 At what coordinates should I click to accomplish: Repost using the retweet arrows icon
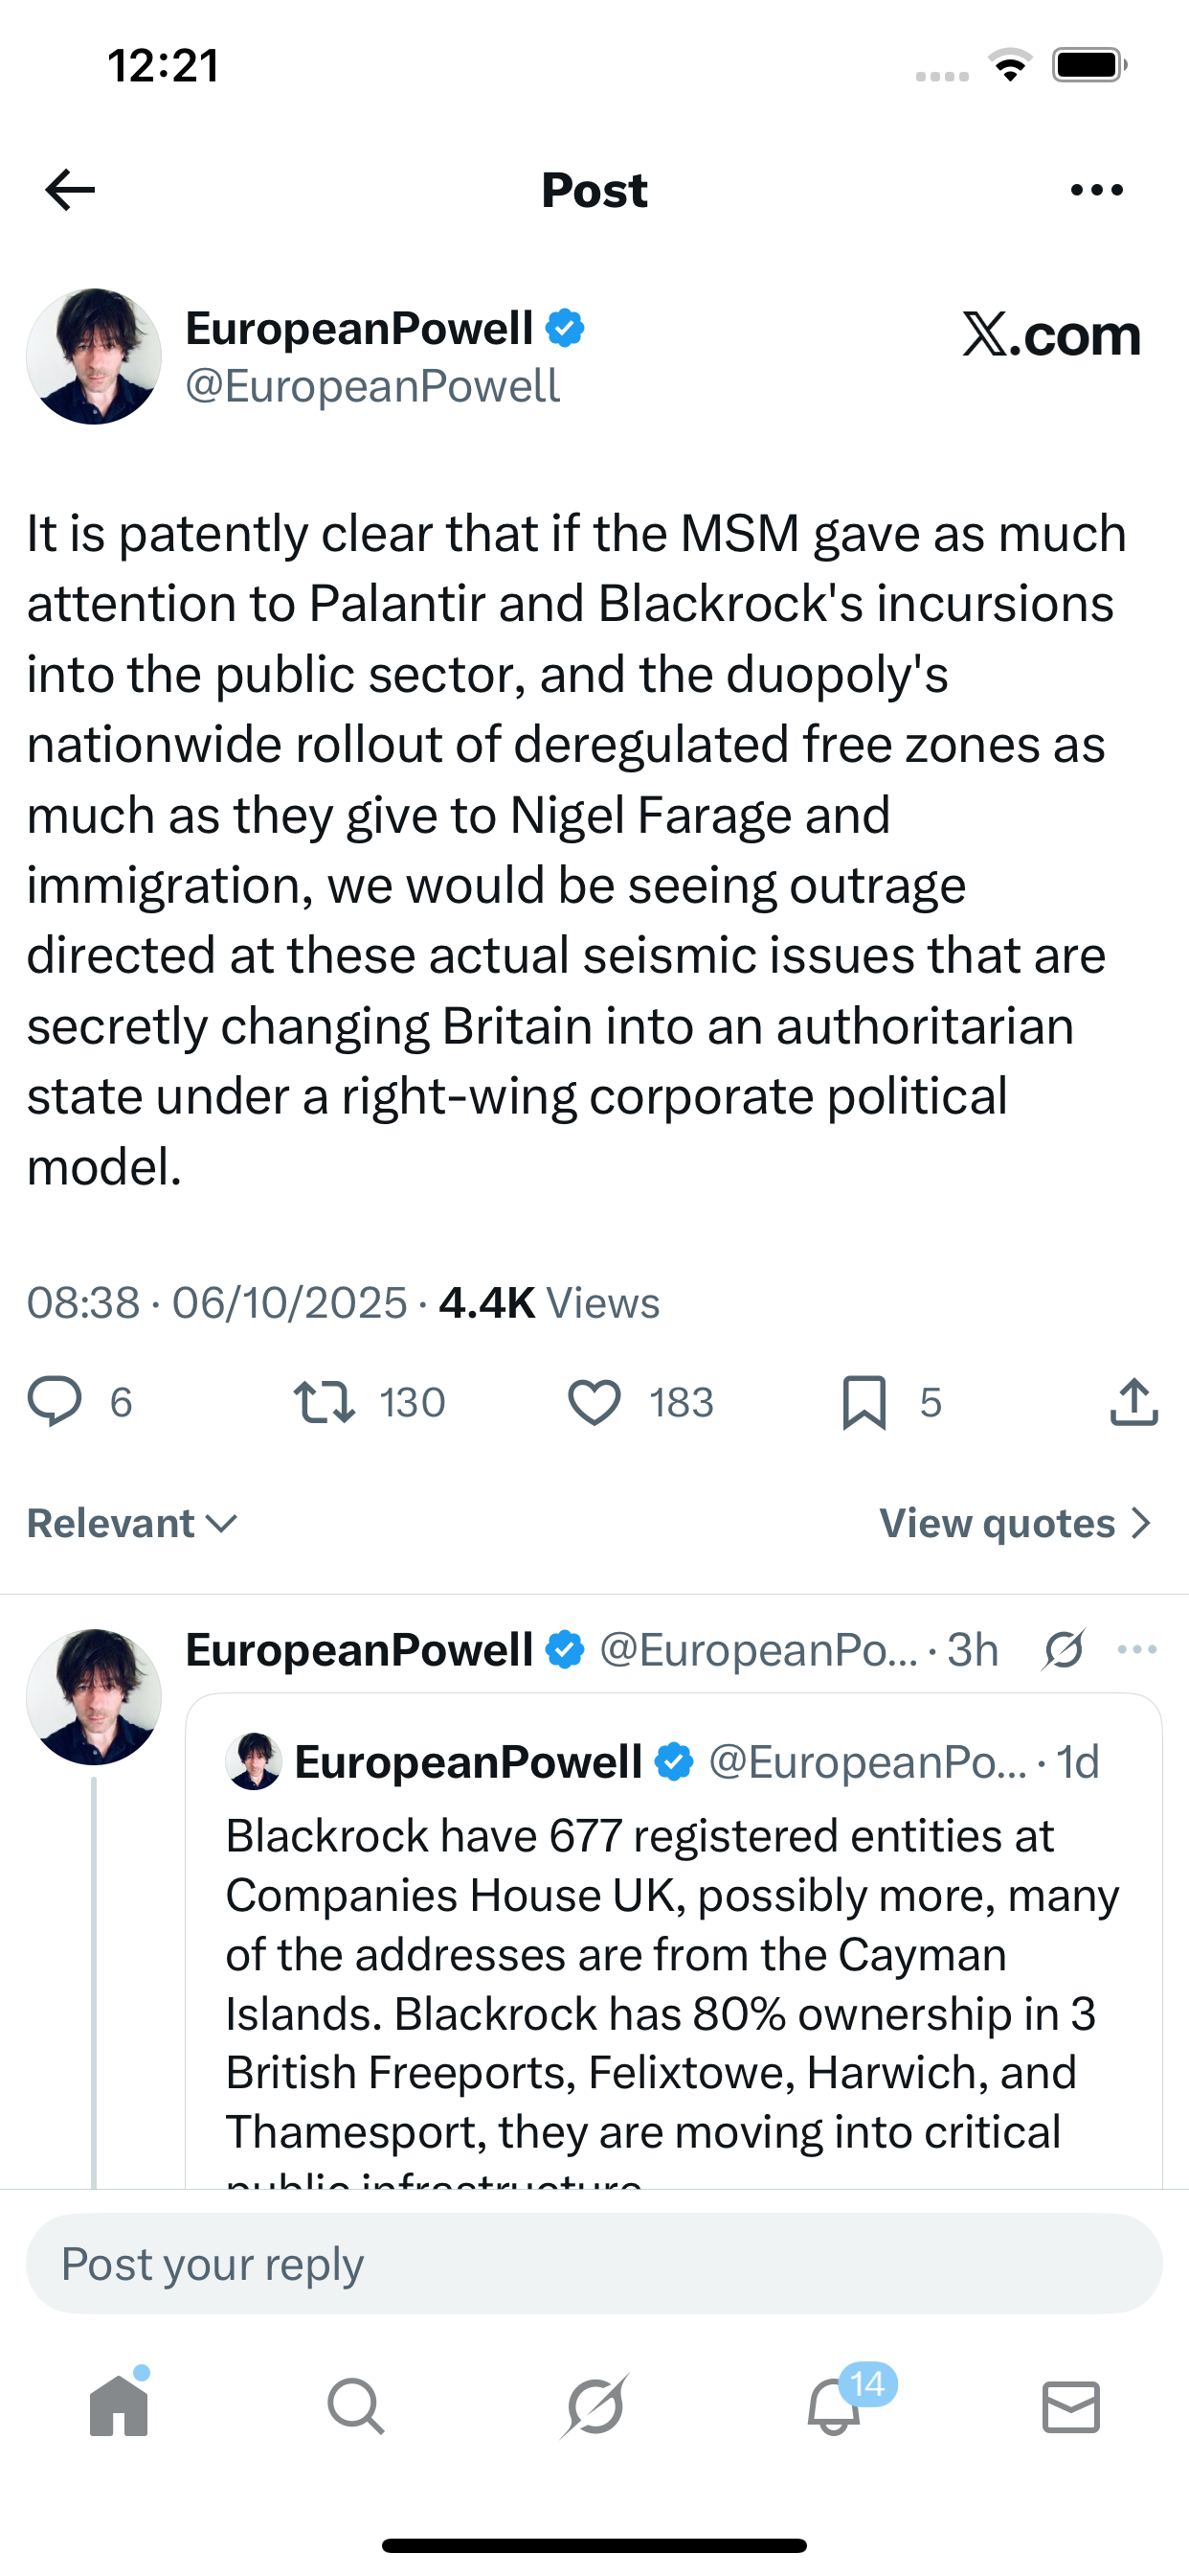[324, 1401]
